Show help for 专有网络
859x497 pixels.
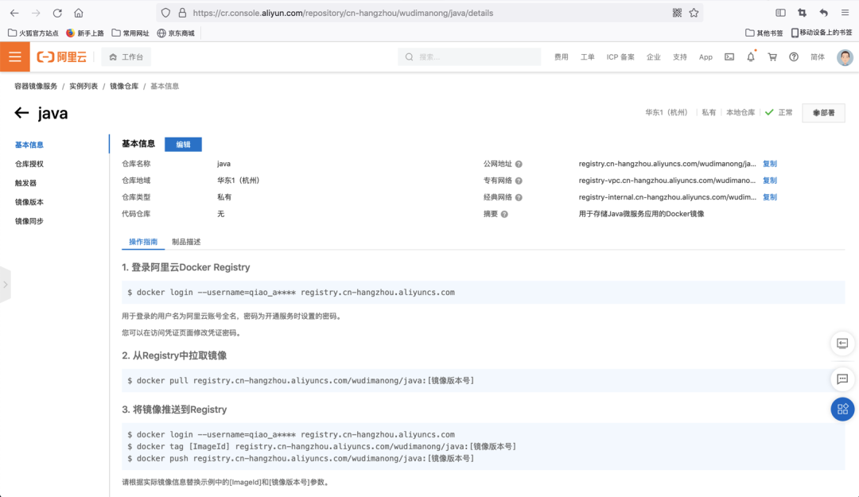pyautogui.click(x=519, y=181)
